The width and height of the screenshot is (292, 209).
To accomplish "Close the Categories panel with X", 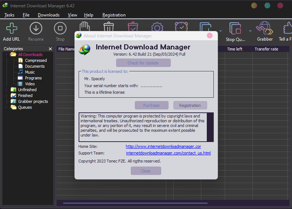I will coord(50,49).
